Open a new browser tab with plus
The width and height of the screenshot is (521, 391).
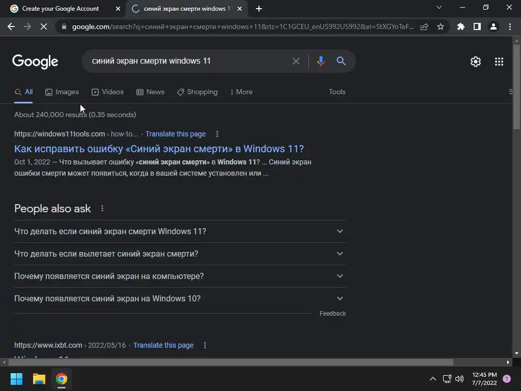click(259, 9)
